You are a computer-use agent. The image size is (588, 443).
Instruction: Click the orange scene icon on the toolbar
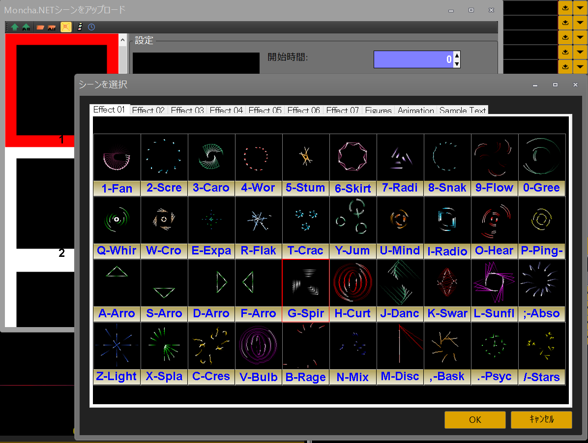pyautogui.click(x=40, y=27)
